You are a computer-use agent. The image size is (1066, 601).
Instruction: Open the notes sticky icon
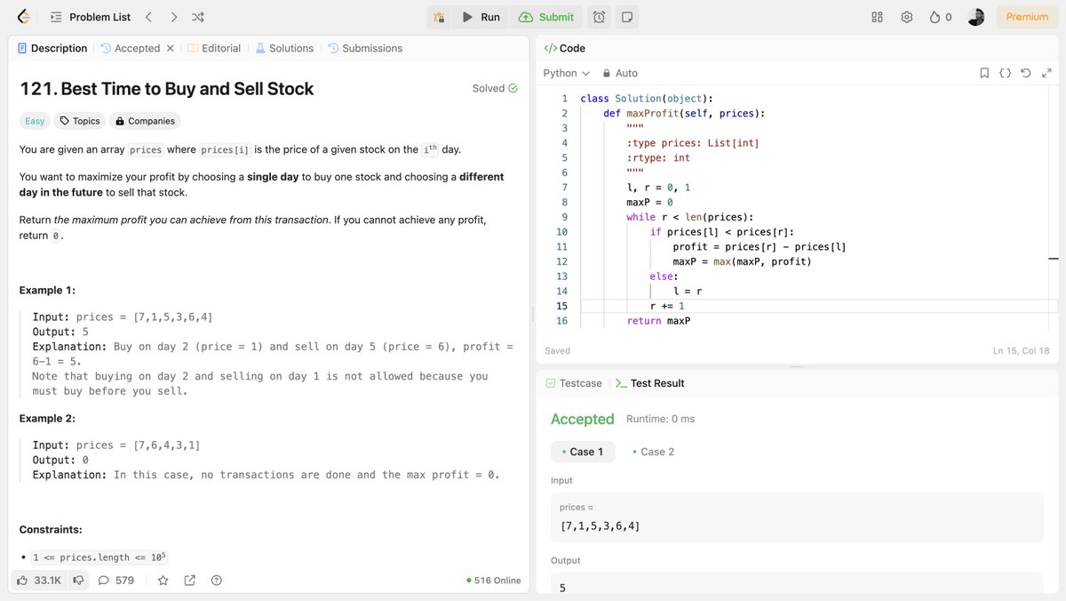627,17
